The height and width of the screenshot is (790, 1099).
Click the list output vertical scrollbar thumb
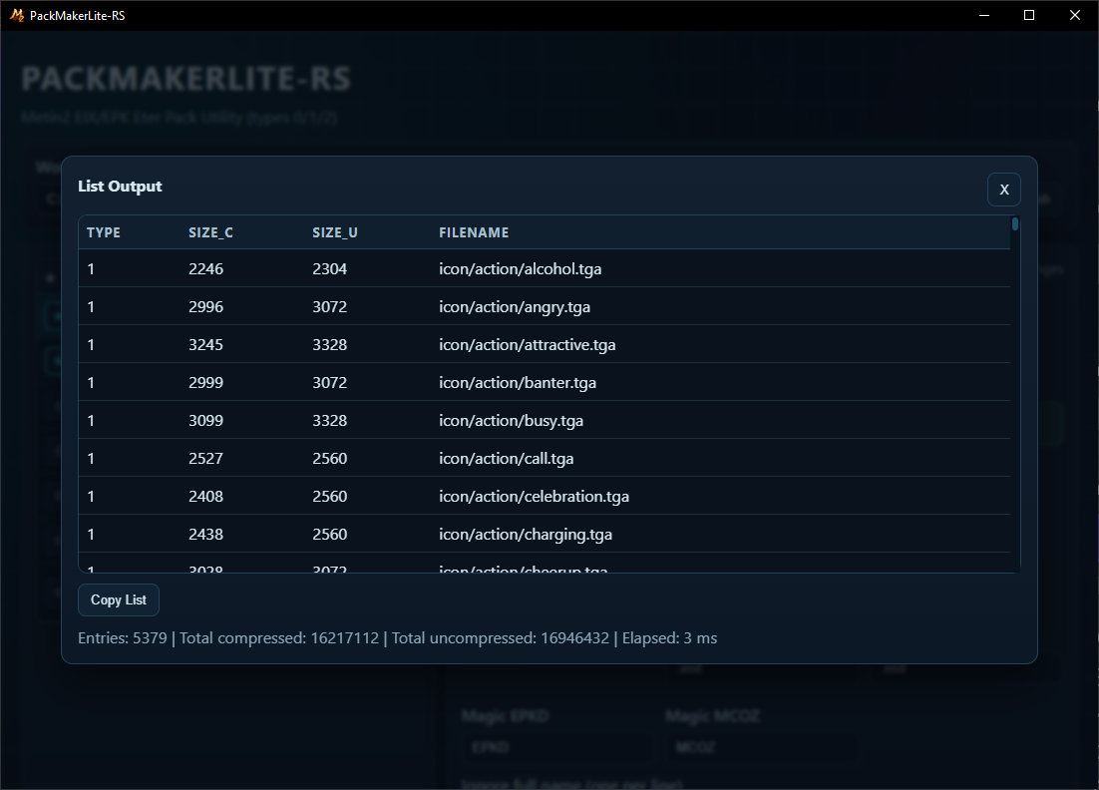pos(1015,224)
